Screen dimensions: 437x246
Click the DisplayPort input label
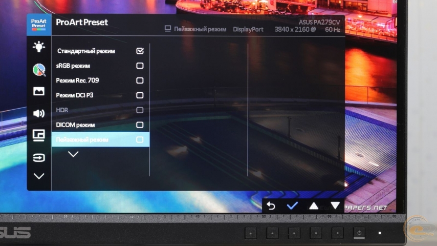pos(248,29)
